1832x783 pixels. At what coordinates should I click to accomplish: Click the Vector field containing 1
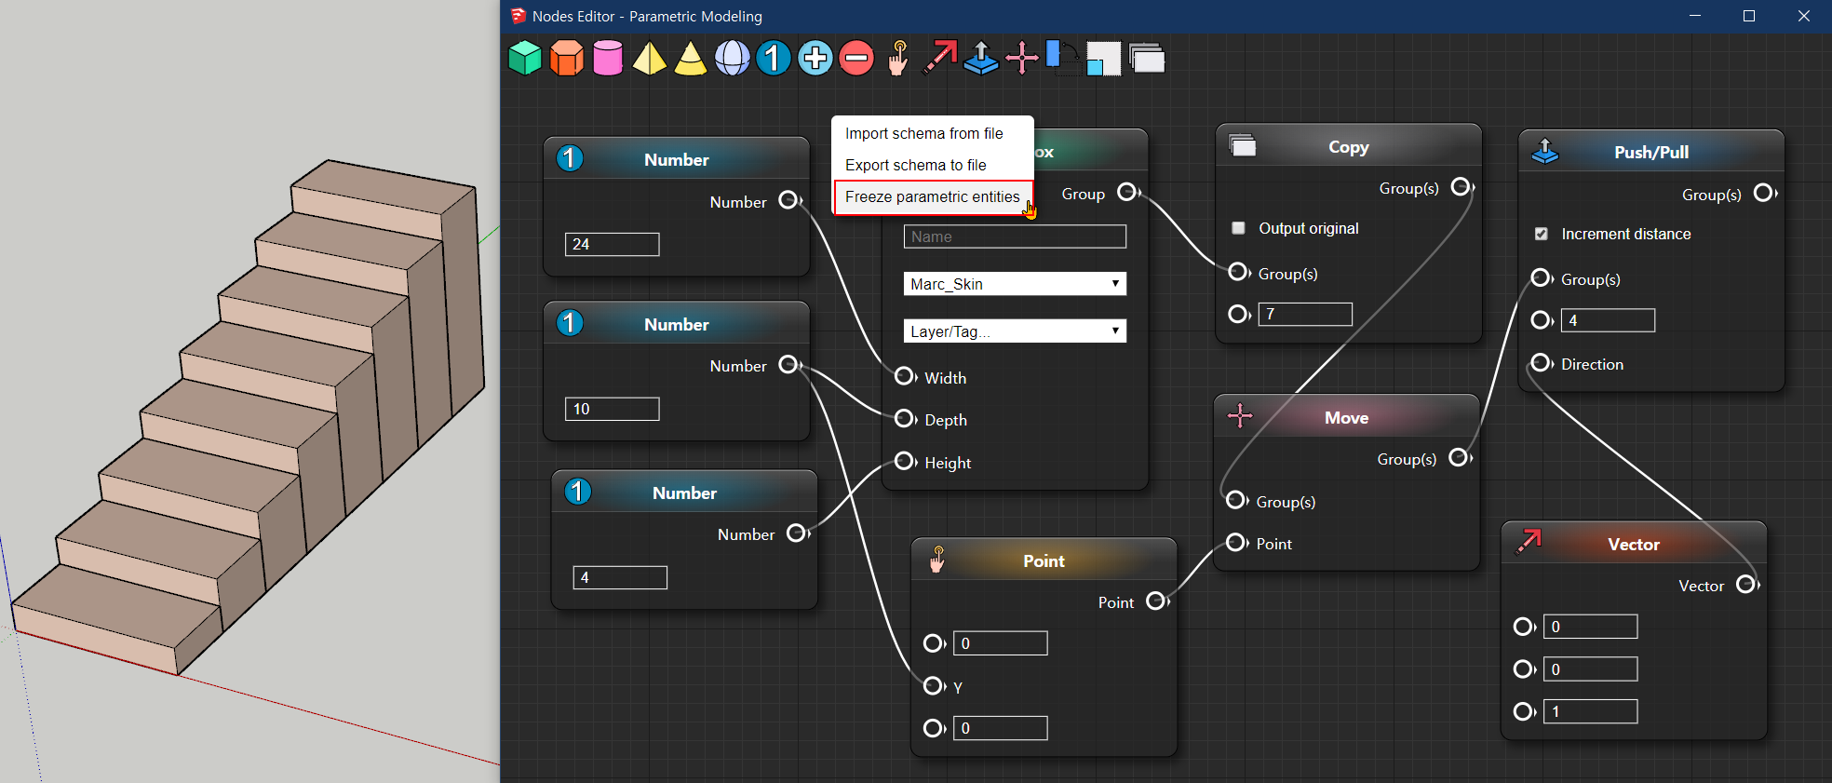click(1590, 711)
